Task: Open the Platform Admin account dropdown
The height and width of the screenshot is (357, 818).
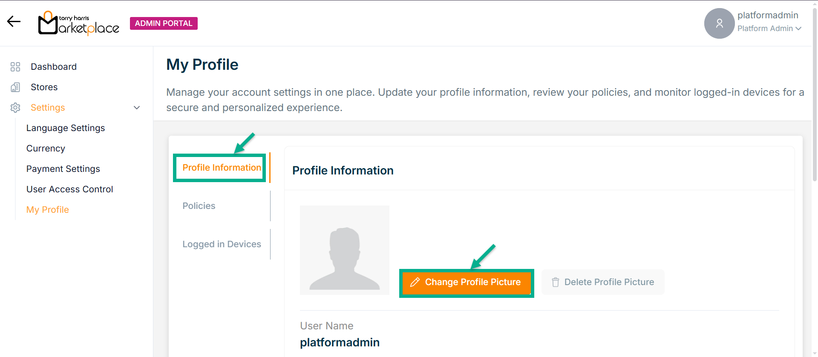Action: (769, 29)
